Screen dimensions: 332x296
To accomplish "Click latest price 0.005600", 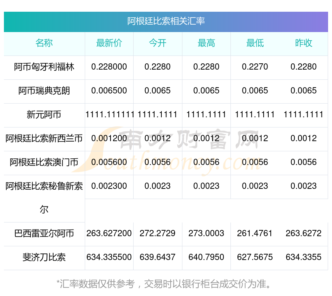I will tap(109, 162).
